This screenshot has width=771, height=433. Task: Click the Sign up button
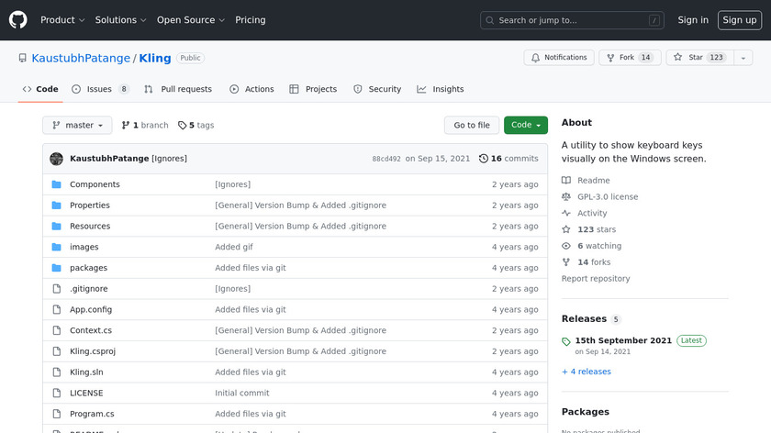pyautogui.click(x=739, y=20)
